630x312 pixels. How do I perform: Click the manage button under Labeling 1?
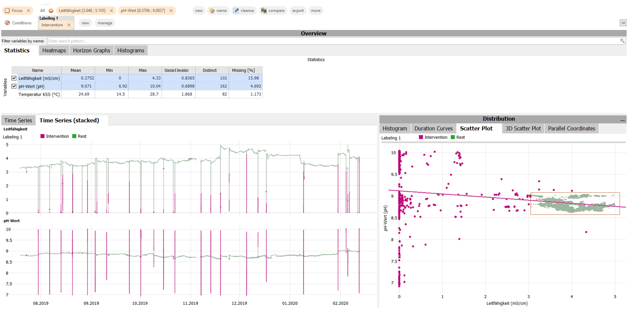[x=105, y=23]
